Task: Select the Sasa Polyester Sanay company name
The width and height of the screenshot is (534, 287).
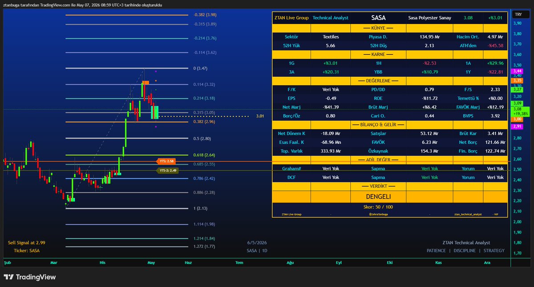Action: (x=429, y=18)
